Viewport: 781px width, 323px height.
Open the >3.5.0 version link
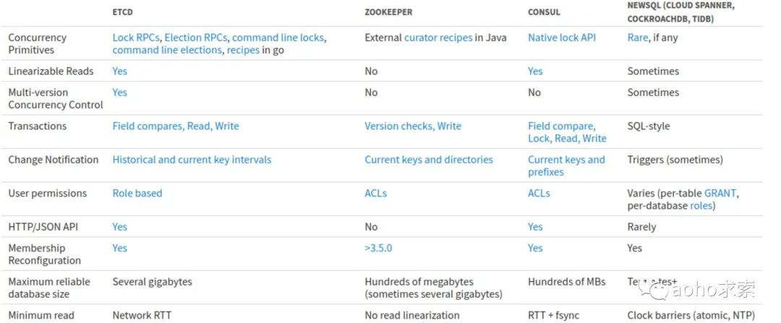(378, 248)
